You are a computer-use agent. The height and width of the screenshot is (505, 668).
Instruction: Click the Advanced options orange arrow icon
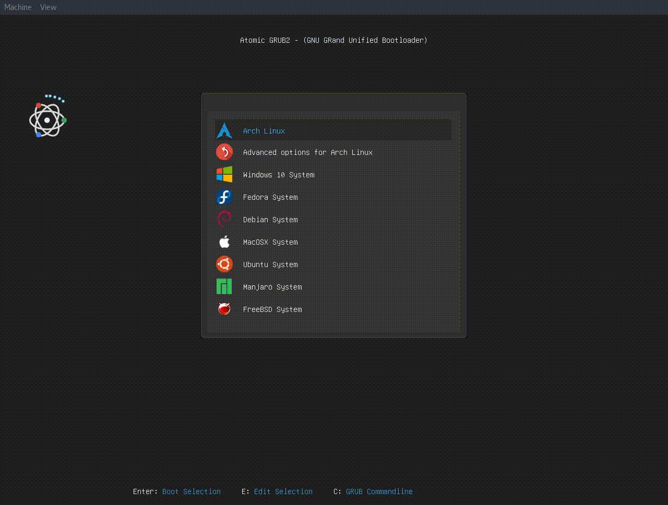224,152
